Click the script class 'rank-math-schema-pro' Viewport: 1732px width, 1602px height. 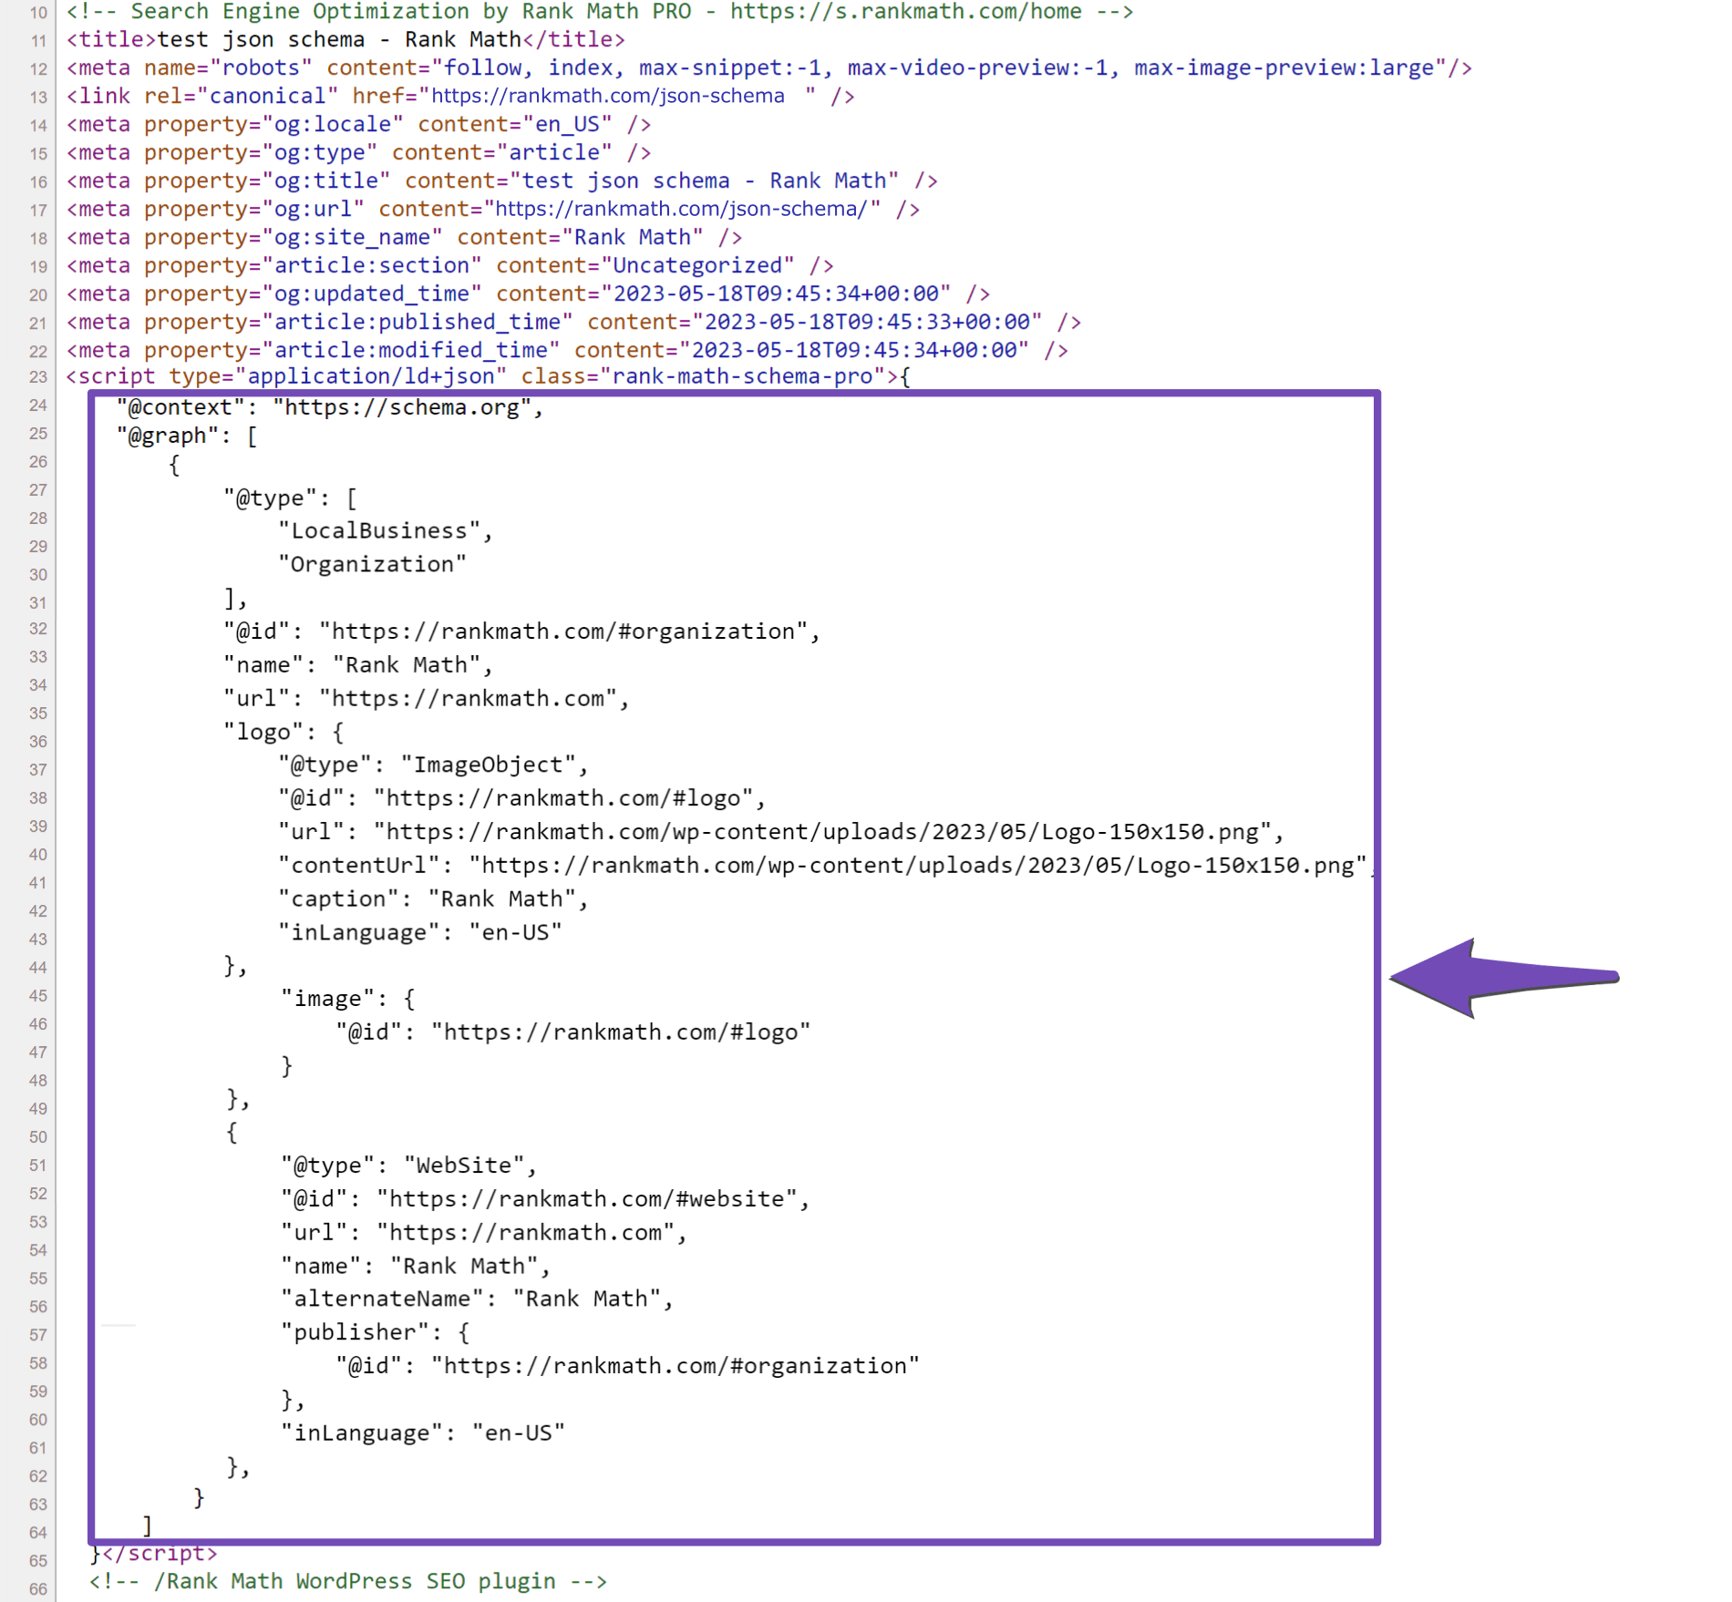click(742, 376)
